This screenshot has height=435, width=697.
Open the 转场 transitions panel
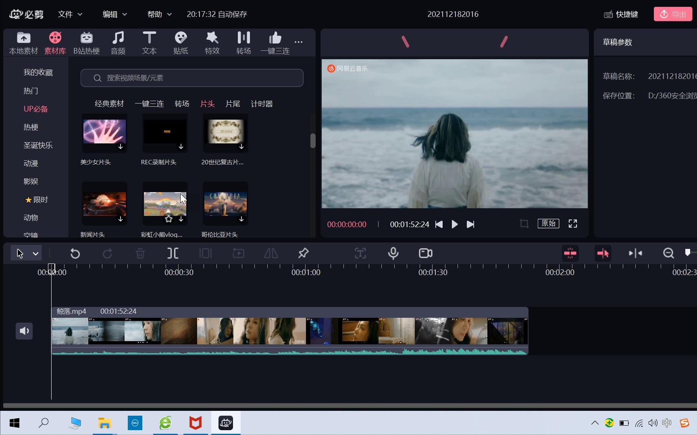243,43
